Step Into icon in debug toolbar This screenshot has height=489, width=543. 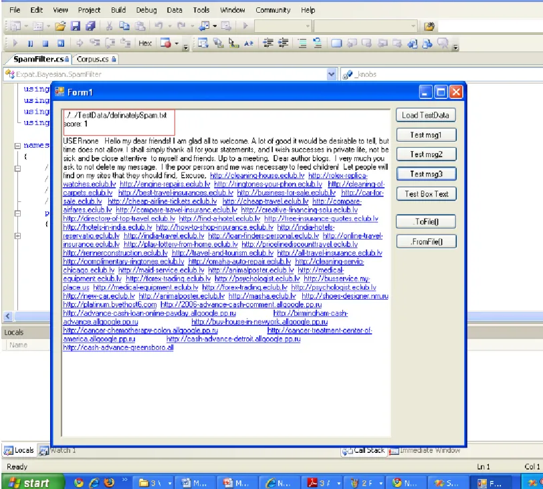point(94,43)
